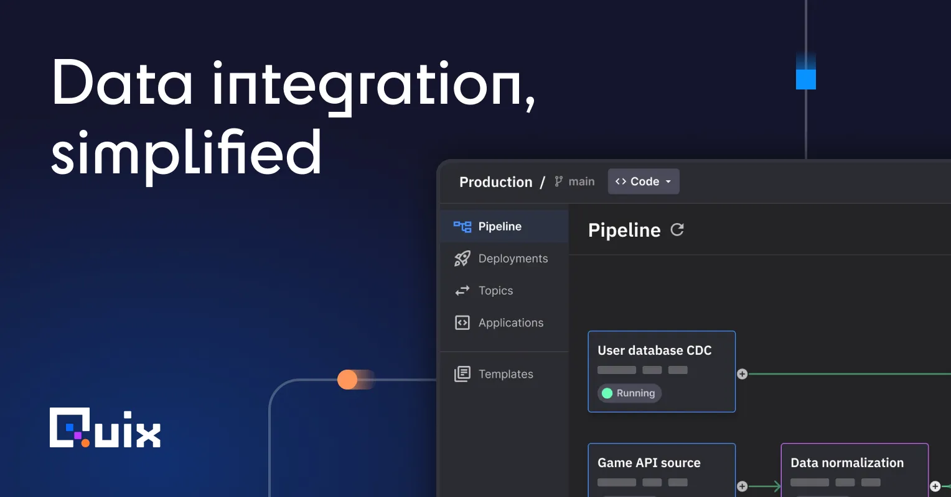Click the Applications code-box icon
The image size is (951, 497).
(x=462, y=323)
